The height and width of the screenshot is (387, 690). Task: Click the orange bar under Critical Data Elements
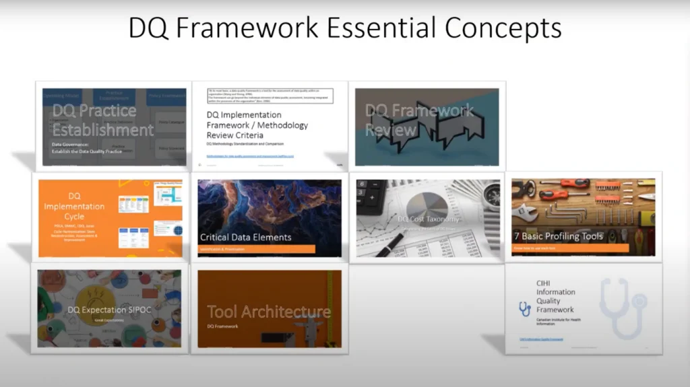point(257,249)
